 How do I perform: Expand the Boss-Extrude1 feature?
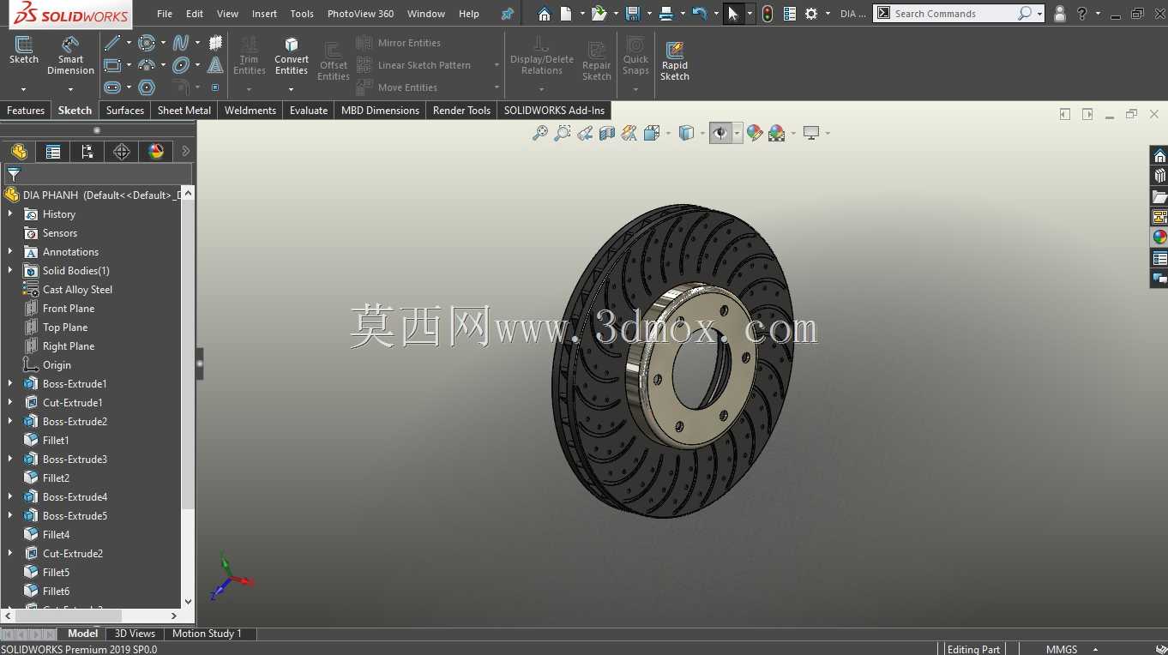(10, 383)
